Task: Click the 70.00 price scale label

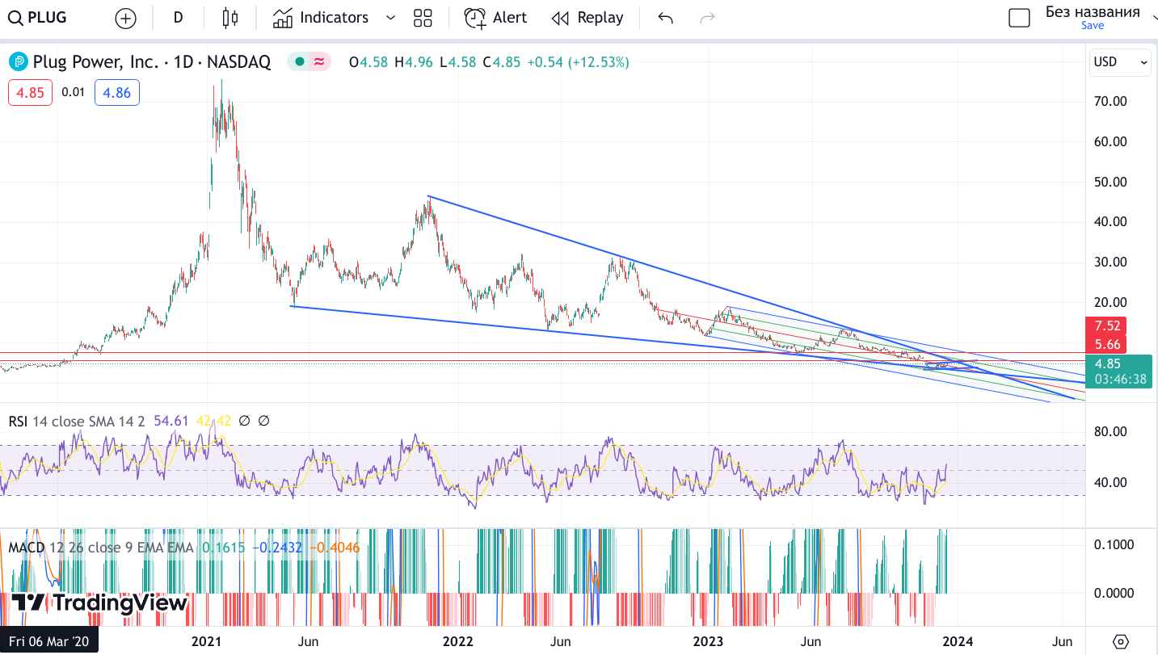Action: tap(1110, 101)
